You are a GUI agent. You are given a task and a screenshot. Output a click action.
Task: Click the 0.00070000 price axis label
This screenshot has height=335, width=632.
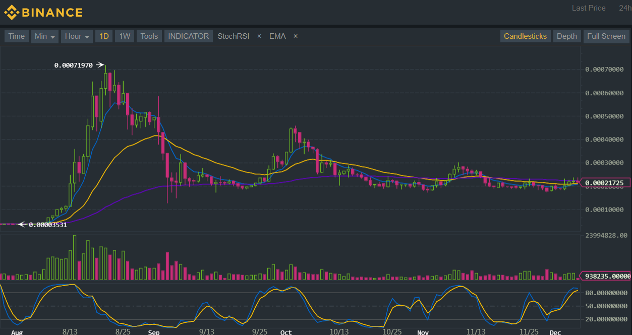pos(605,70)
